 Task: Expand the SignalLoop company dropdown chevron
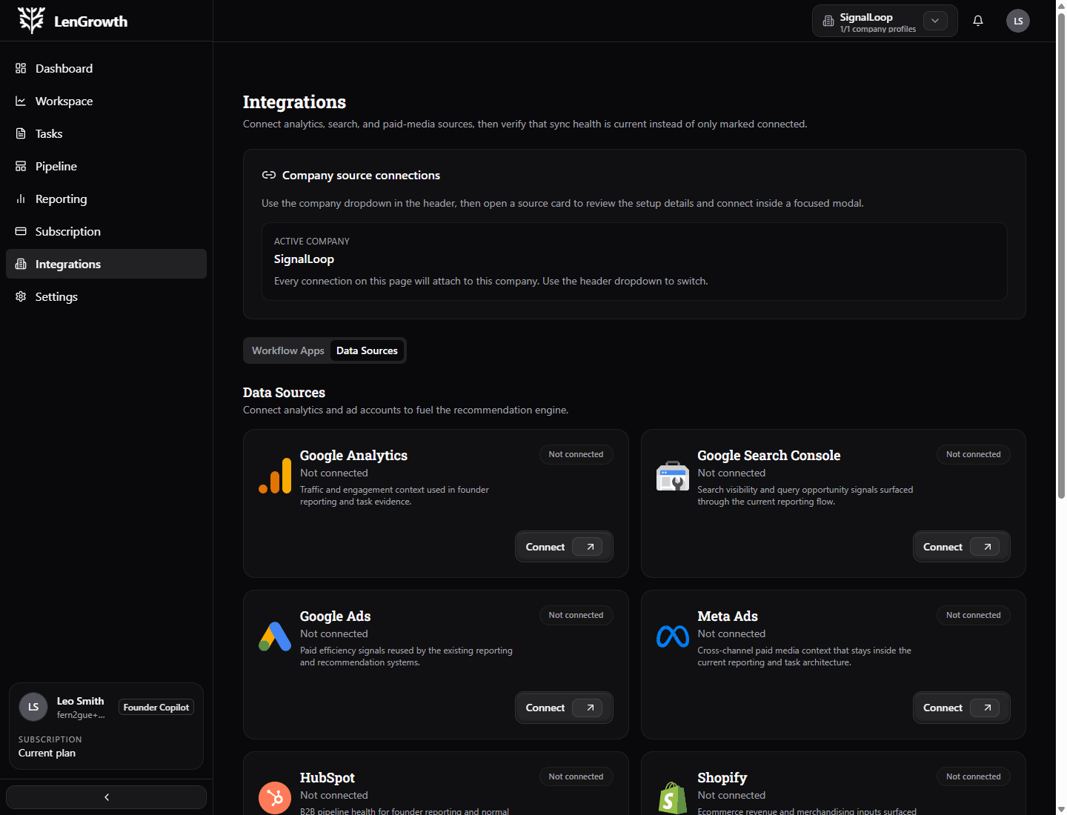(935, 21)
